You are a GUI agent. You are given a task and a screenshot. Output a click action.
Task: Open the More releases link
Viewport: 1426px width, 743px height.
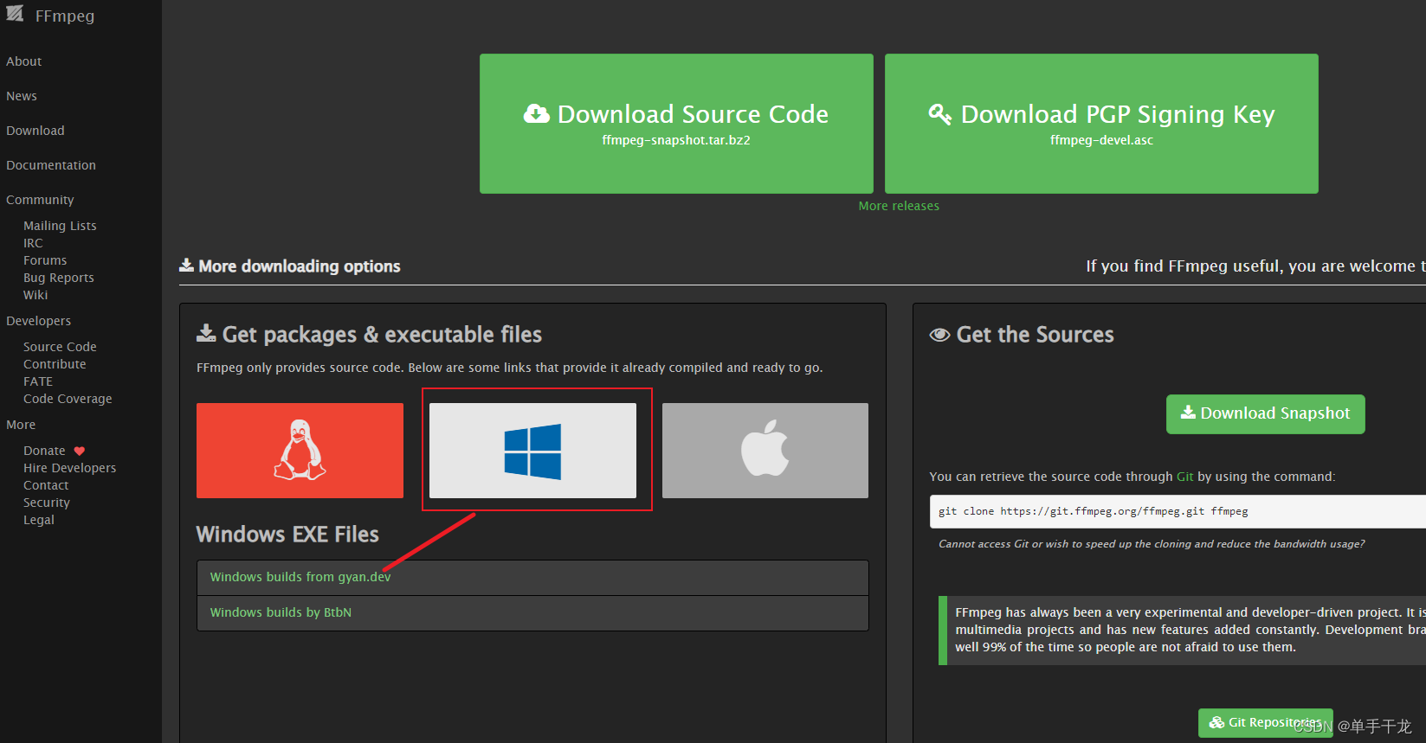click(x=899, y=206)
